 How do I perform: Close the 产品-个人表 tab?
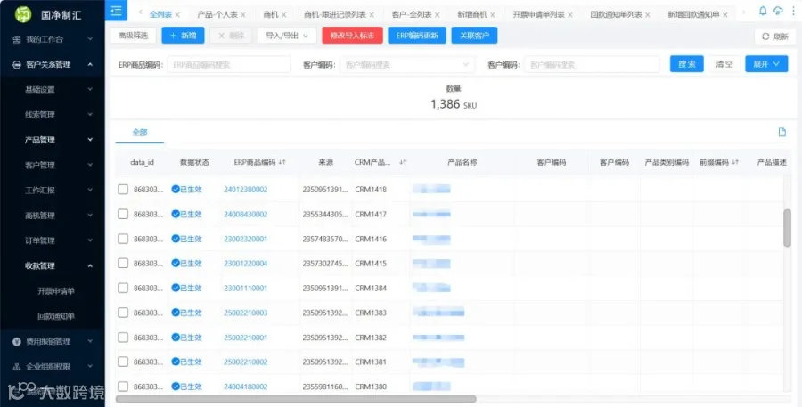[243, 15]
